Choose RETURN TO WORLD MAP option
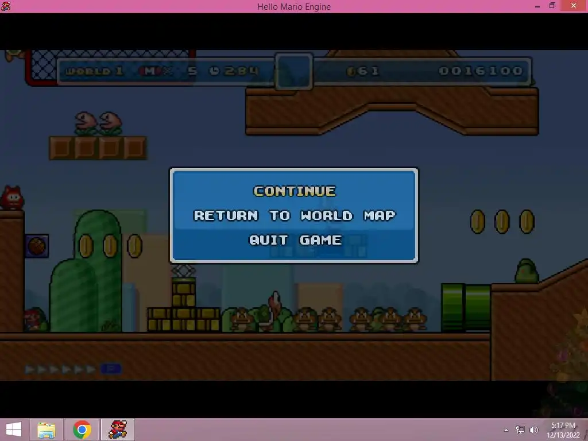Image resolution: width=588 pixels, height=441 pixels. click(295, 215)
